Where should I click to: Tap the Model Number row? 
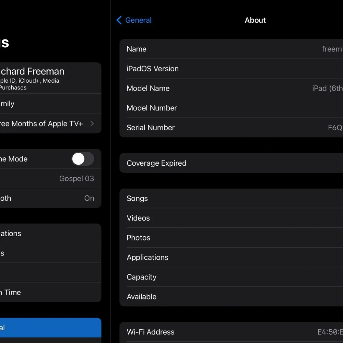231,108
